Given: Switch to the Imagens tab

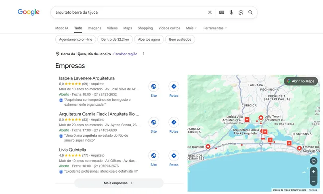Looking at the screenshot, I should 94,28.
